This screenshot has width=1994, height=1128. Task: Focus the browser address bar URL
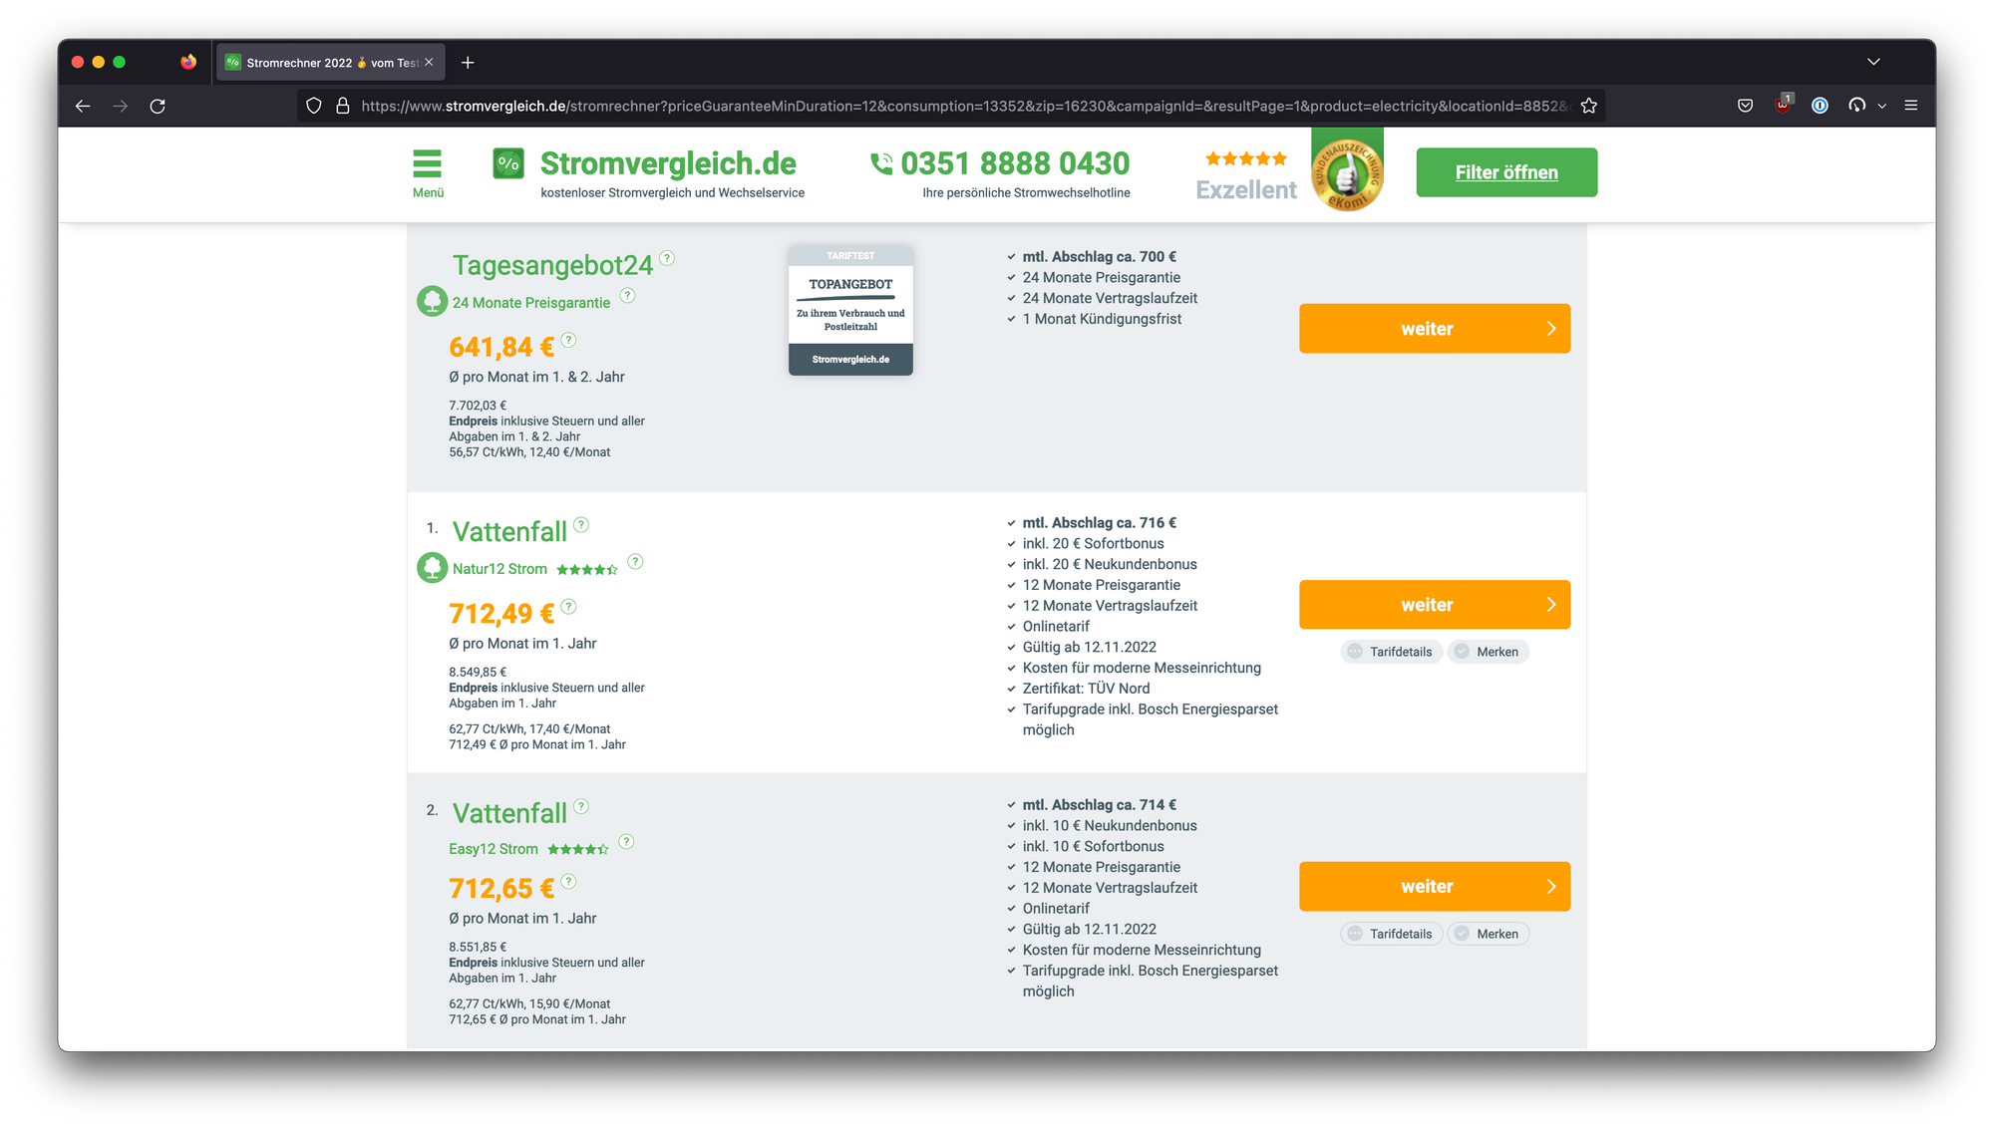[x=964, y=106]
